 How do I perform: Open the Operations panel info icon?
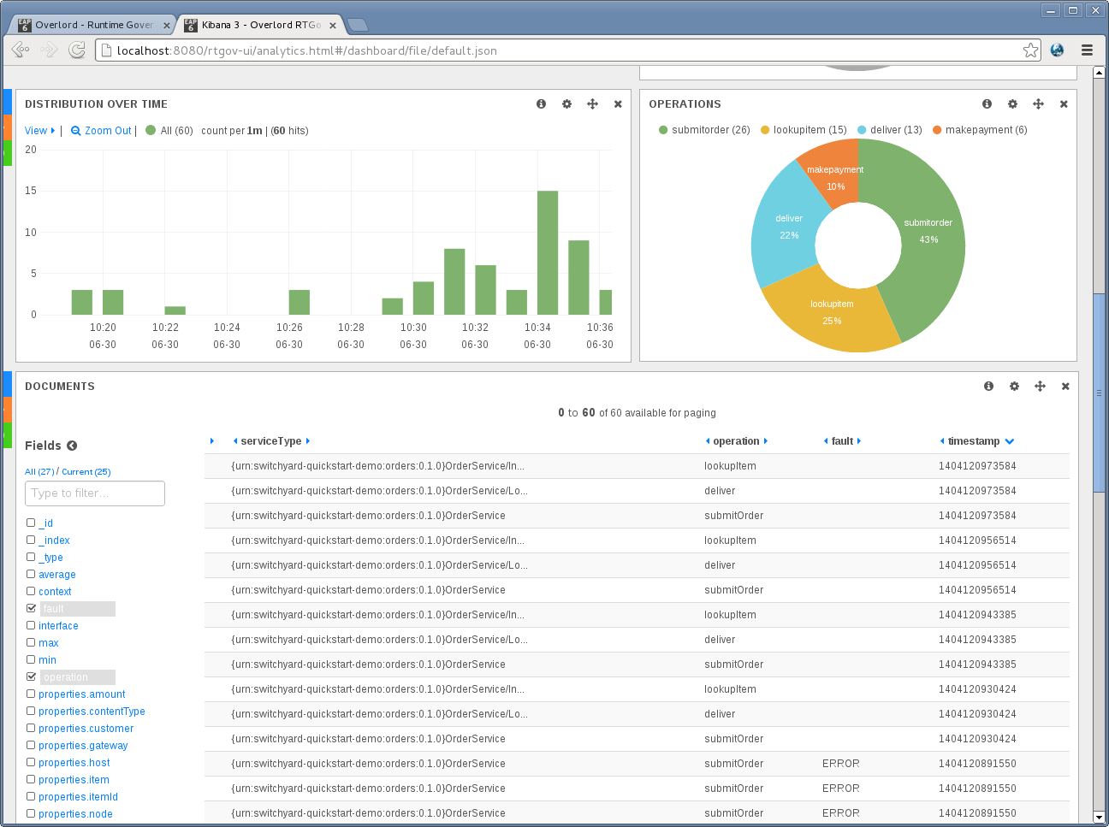click(x=987, y=103)
